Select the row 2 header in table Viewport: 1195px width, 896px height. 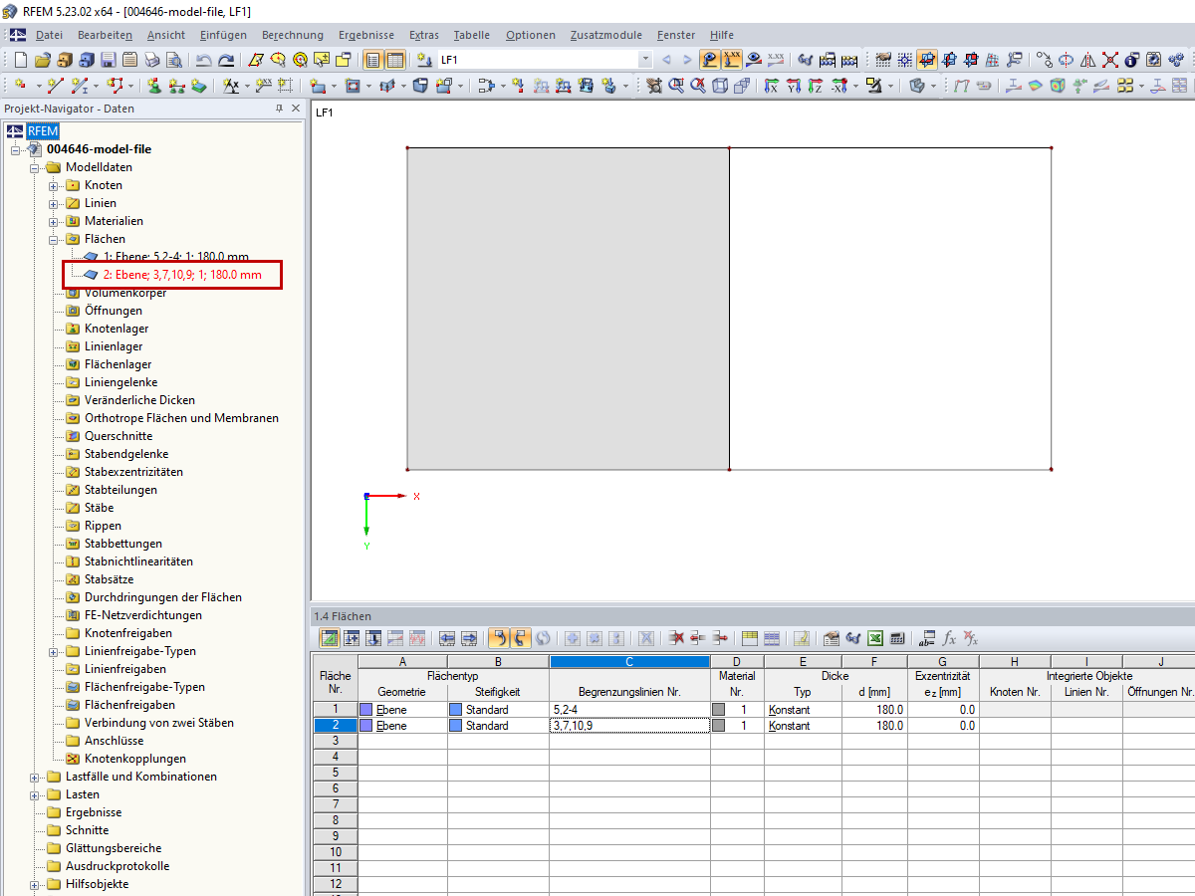(x=335, y=726)
